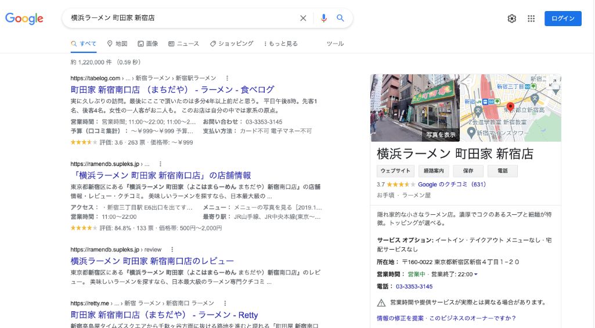595x328 pixels.
Task: Click 情報の修正を提案 link
Action: coord(400,318)
